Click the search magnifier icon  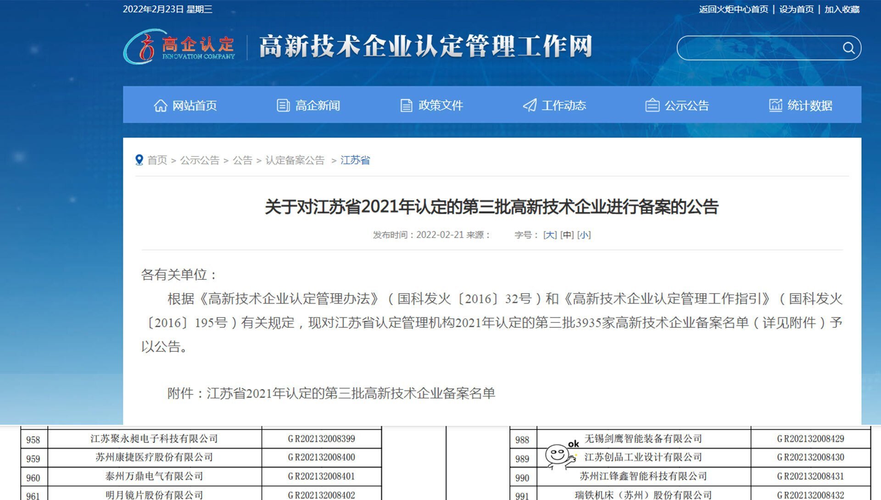coord(848,47)
